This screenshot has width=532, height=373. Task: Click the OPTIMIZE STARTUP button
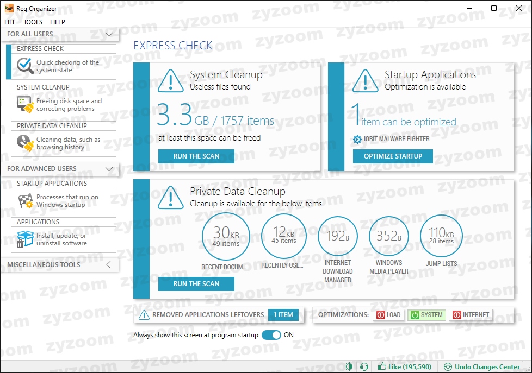(393, 156)
